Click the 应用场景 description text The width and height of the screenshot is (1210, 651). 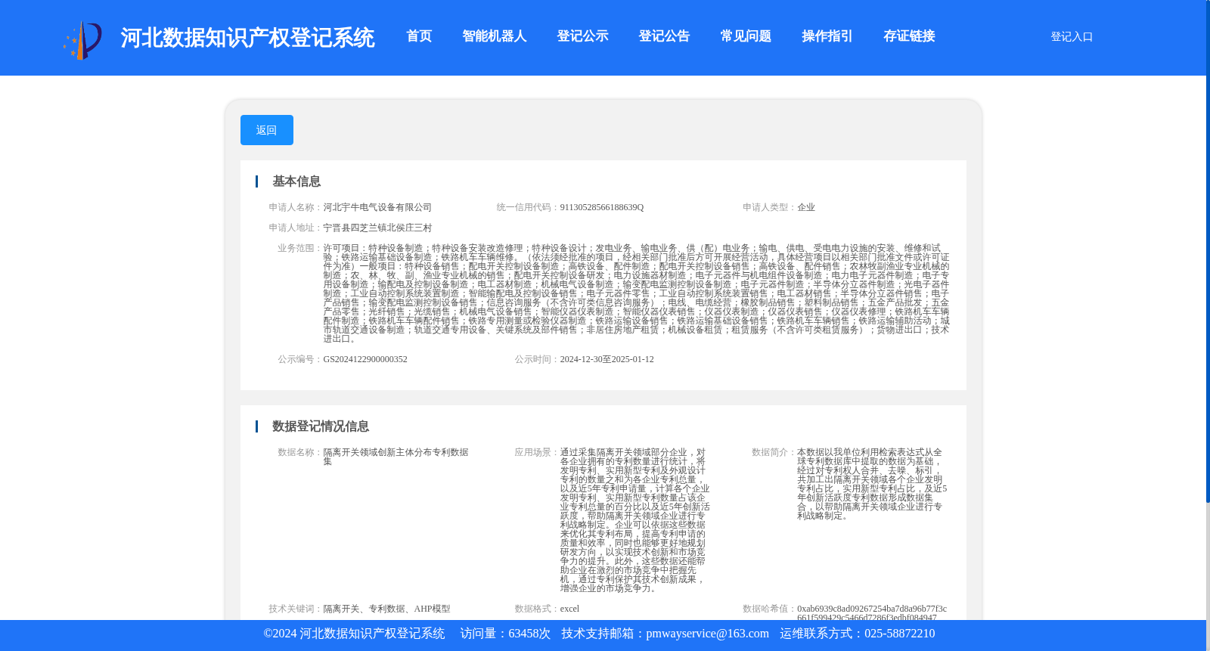click(x=634, y=520)
